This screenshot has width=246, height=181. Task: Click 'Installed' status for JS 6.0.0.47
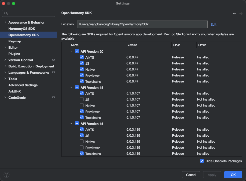coord(203,63)
